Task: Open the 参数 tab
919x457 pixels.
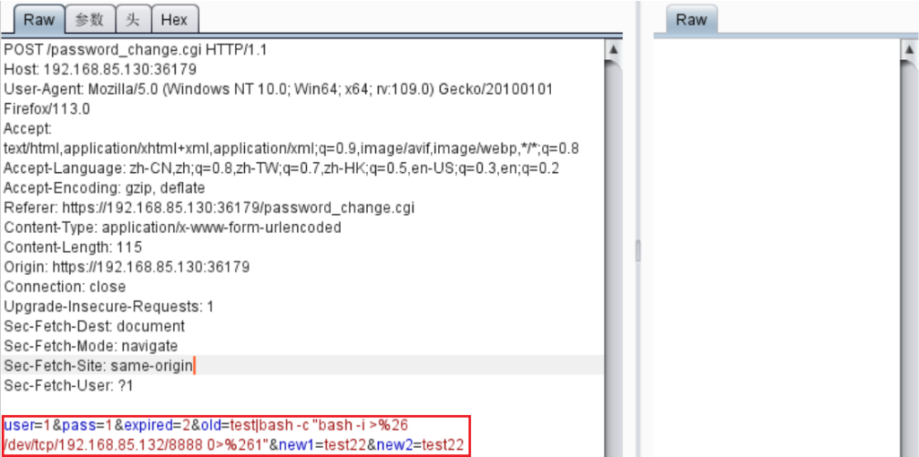Action: point(90,20)
